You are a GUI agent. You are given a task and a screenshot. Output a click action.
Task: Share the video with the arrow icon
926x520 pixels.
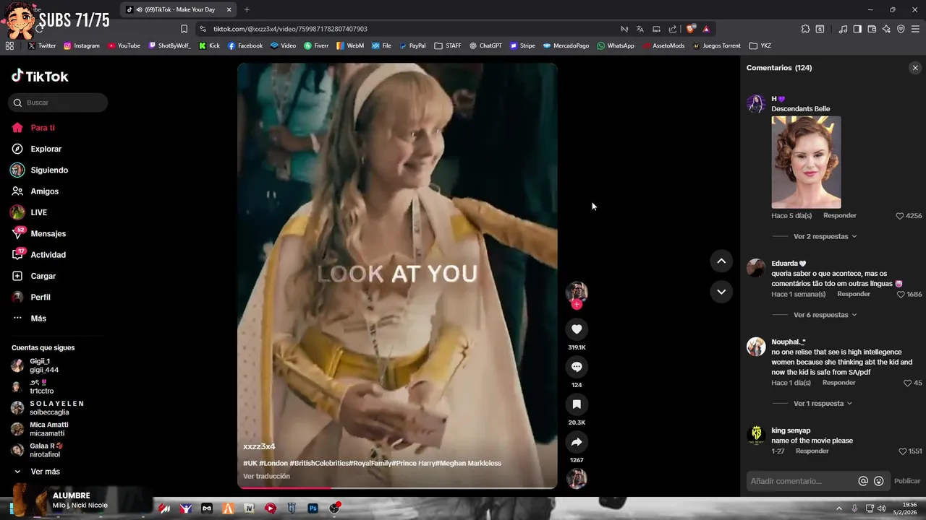(577, 442)
